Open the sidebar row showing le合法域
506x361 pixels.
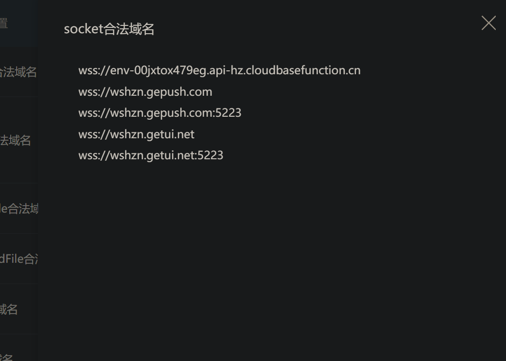19,209
